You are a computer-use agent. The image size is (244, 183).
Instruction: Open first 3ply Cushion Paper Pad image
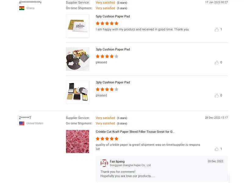click(x=77, y=59)
